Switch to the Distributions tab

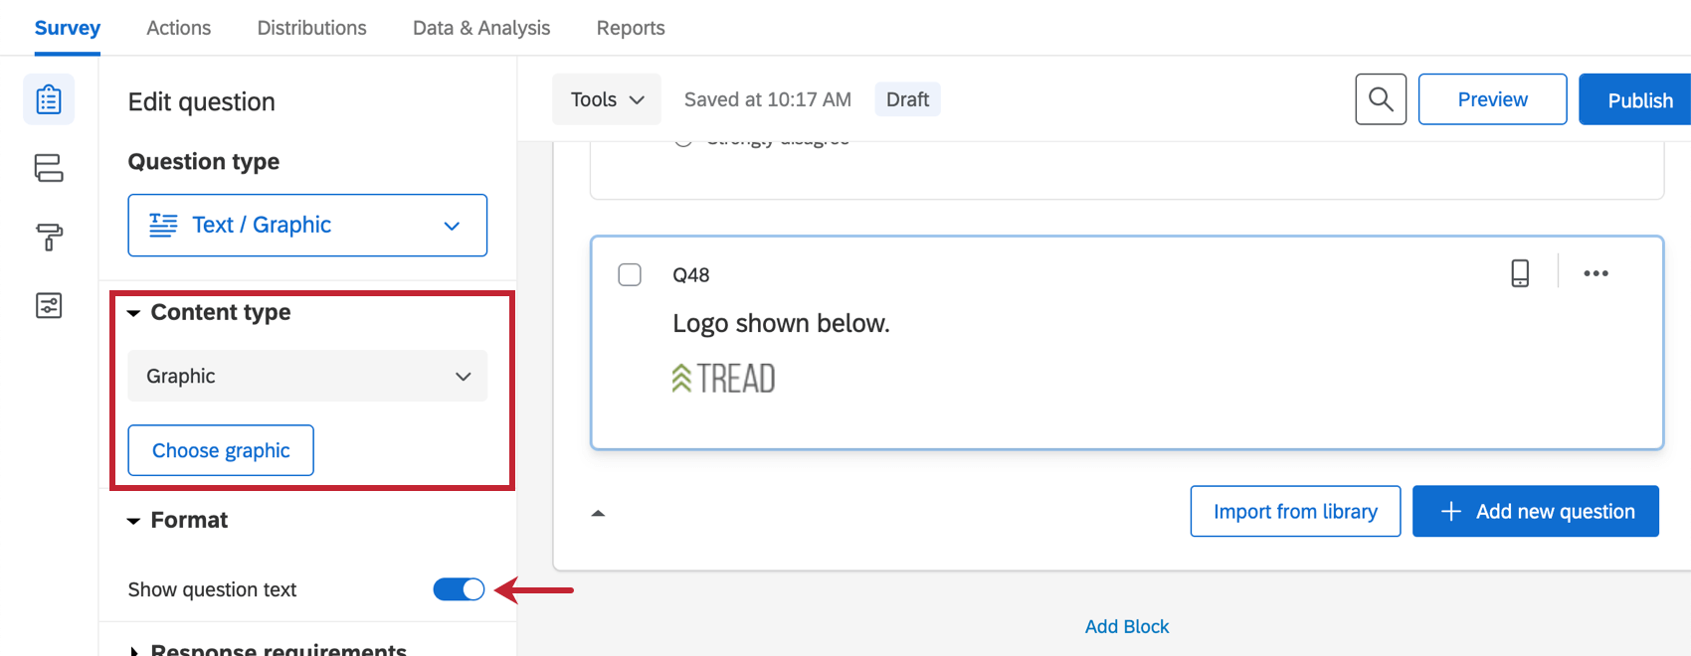(311, 28)
